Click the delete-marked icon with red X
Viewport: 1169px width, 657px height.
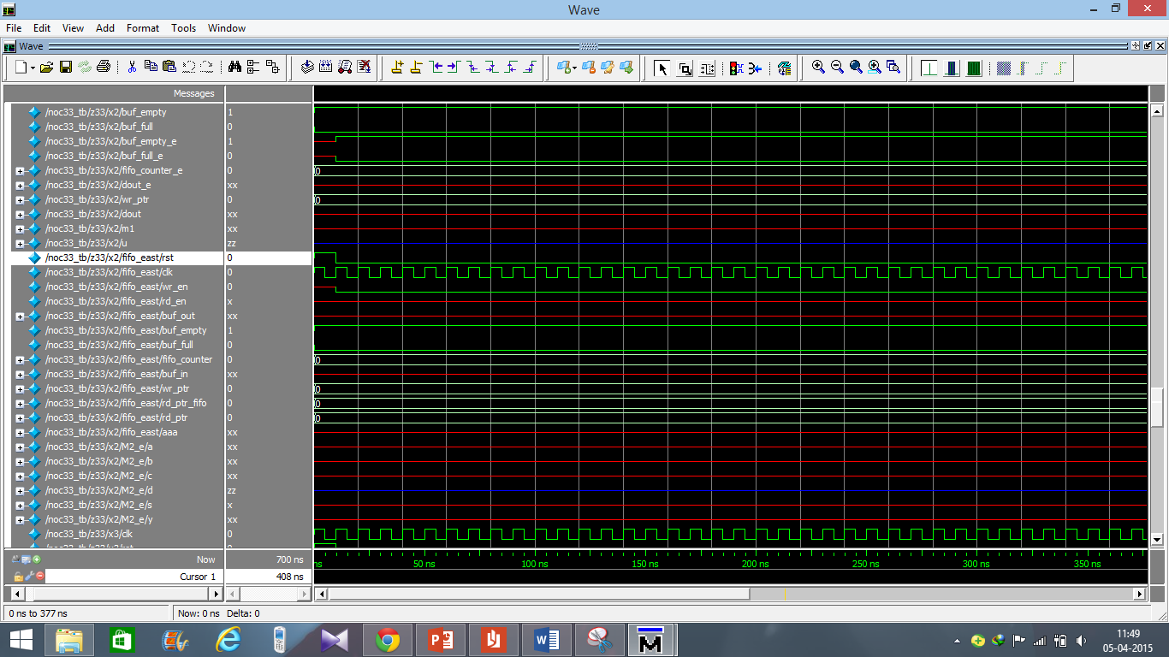click(x=365, y=67)
